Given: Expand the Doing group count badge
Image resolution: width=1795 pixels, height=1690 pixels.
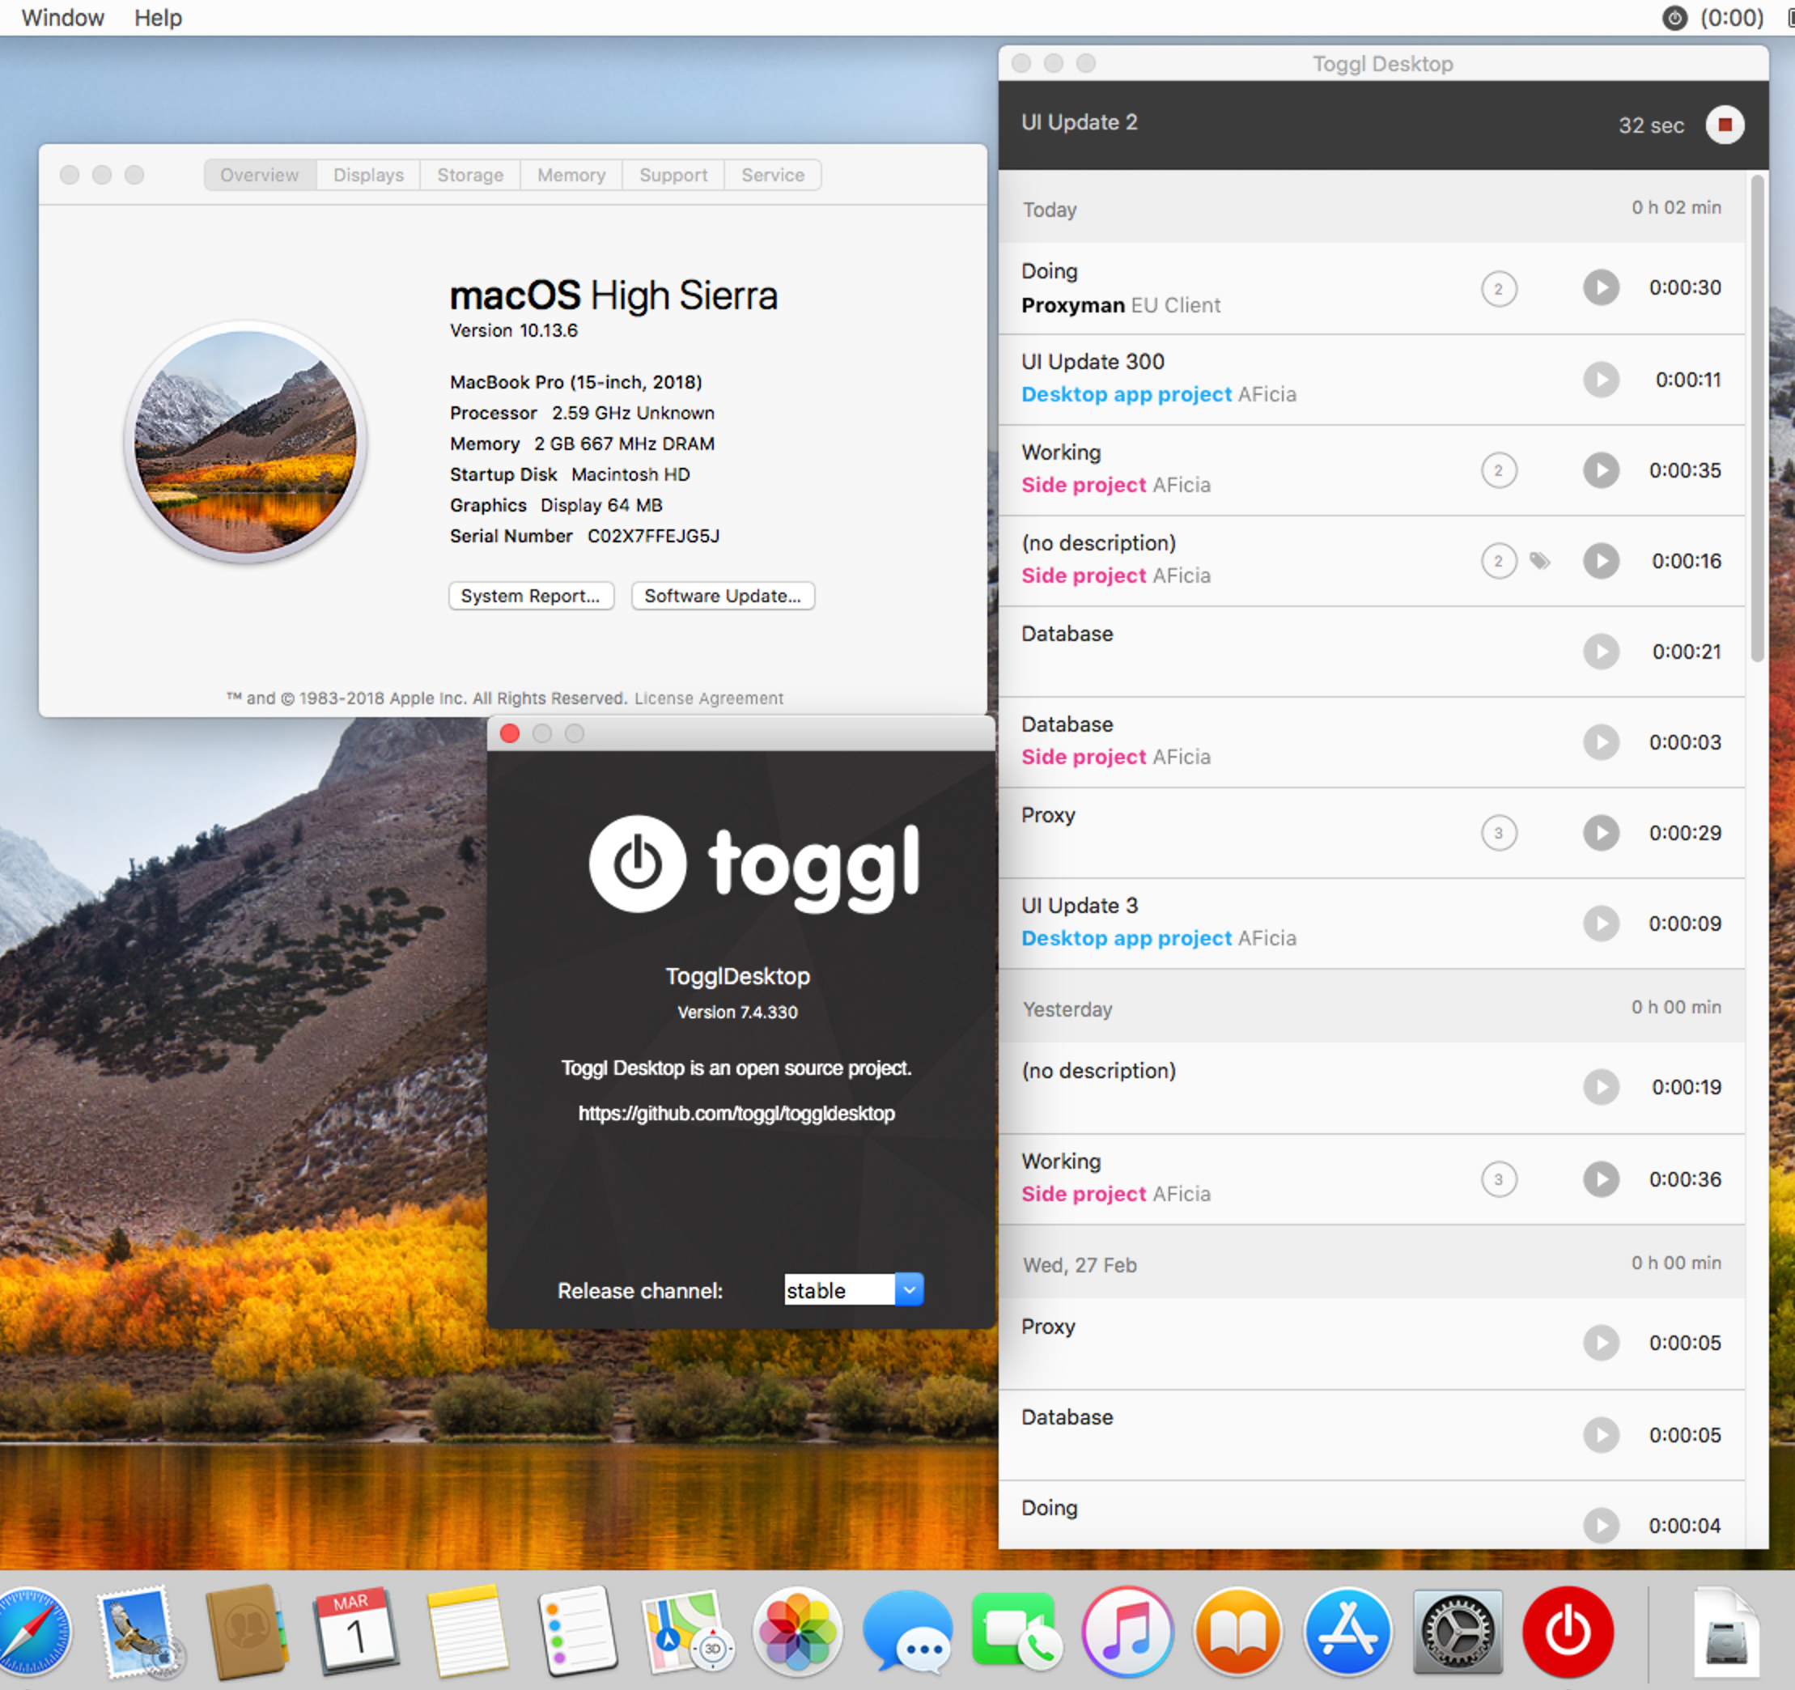Looking at the screenshot, I should 1499,289.
